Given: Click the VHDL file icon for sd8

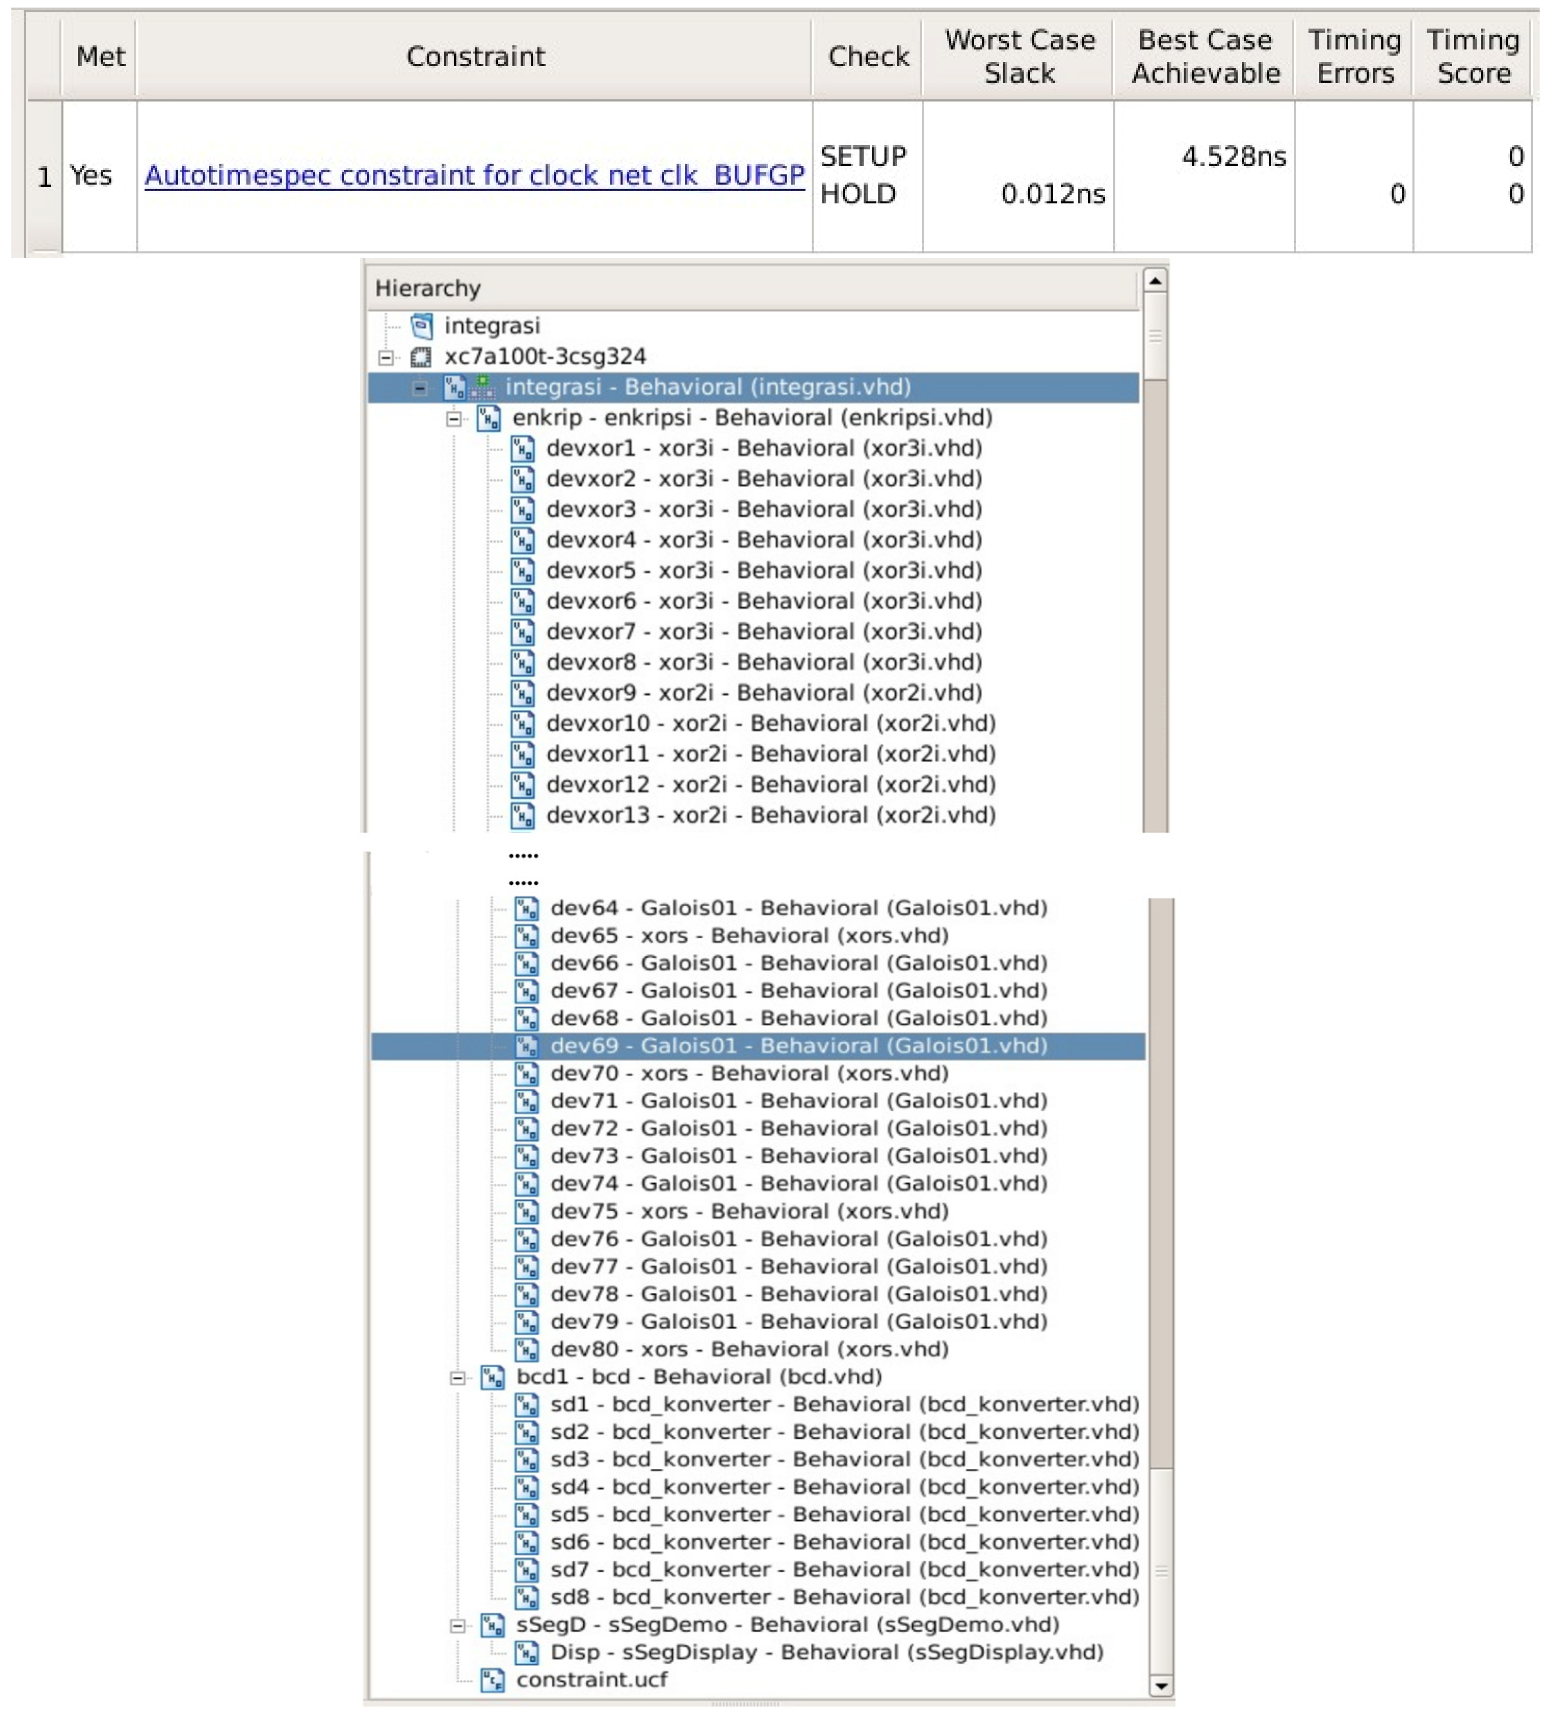Looking at the screenshot, I should point(527,1598).
